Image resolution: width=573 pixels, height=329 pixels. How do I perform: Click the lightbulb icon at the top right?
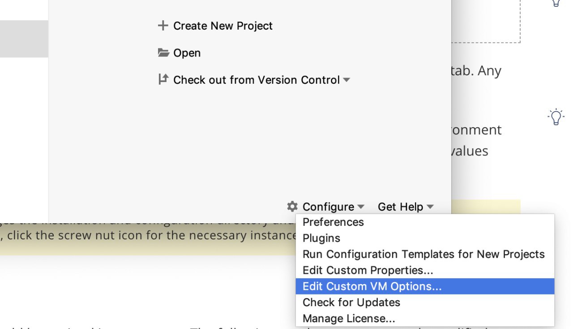[556, 3]
